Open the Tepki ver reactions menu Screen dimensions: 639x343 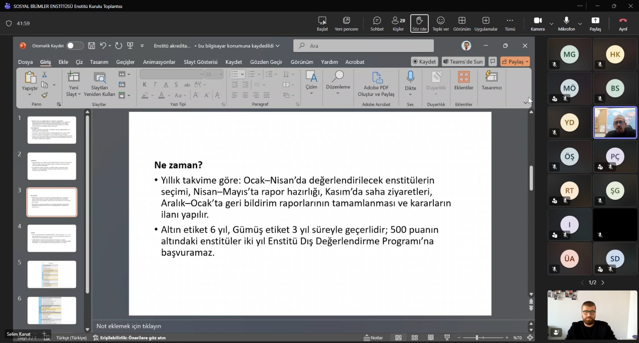pos(441,24)
